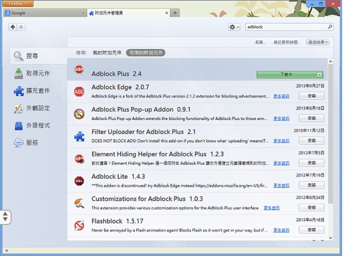Open more info link for Element Hiding Helper
The width and height of the screenshot is (343, 256).
click(x=282, y=163)
